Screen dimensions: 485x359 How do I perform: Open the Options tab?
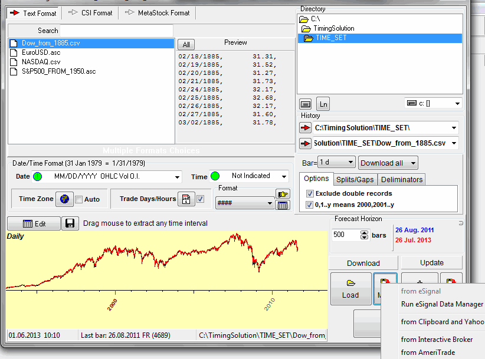click(316, 179)
